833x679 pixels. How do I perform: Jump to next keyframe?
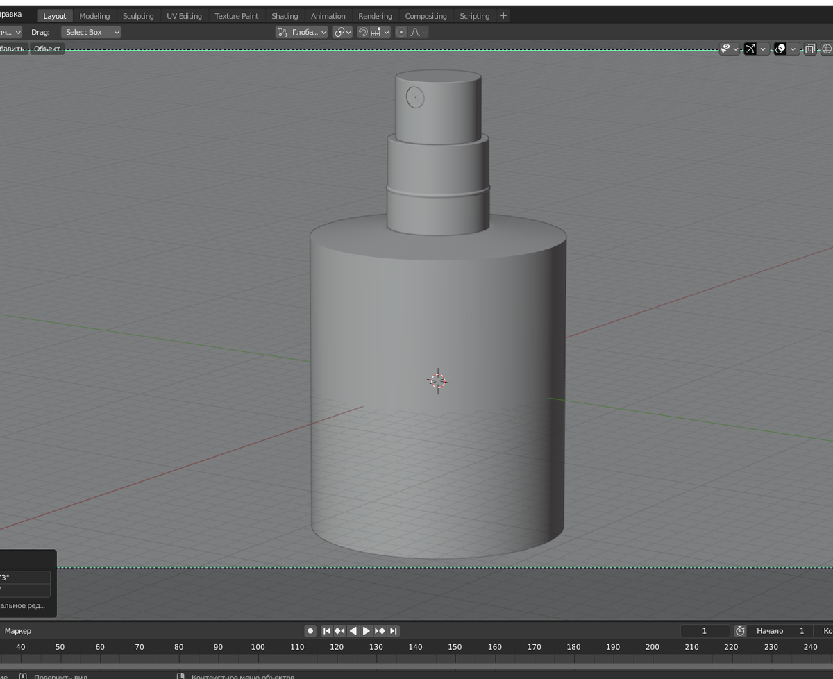(380, 631)
